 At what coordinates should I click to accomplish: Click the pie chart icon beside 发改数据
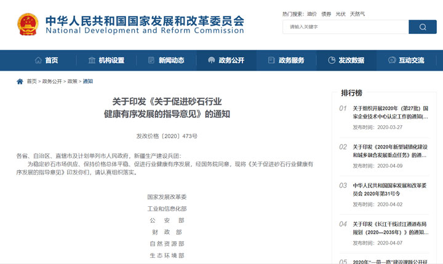[x=332, y=60]
